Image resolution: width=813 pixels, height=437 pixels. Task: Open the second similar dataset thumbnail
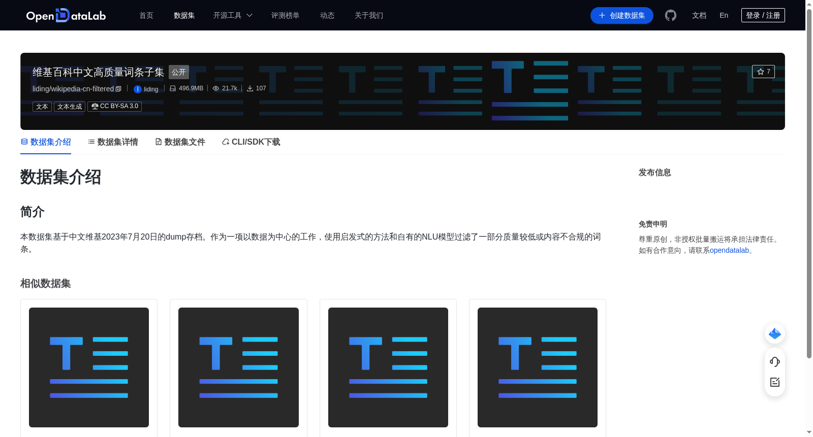tap(238, 367)
